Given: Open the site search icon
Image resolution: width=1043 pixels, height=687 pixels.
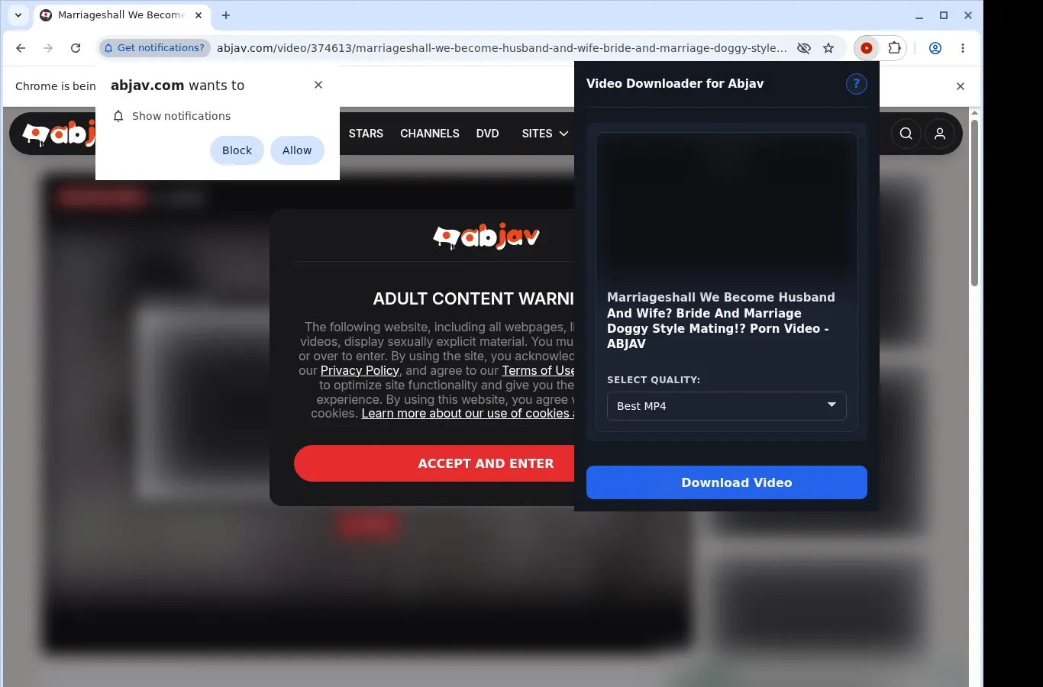Looking at the screenshot, I should pos(906,134).
